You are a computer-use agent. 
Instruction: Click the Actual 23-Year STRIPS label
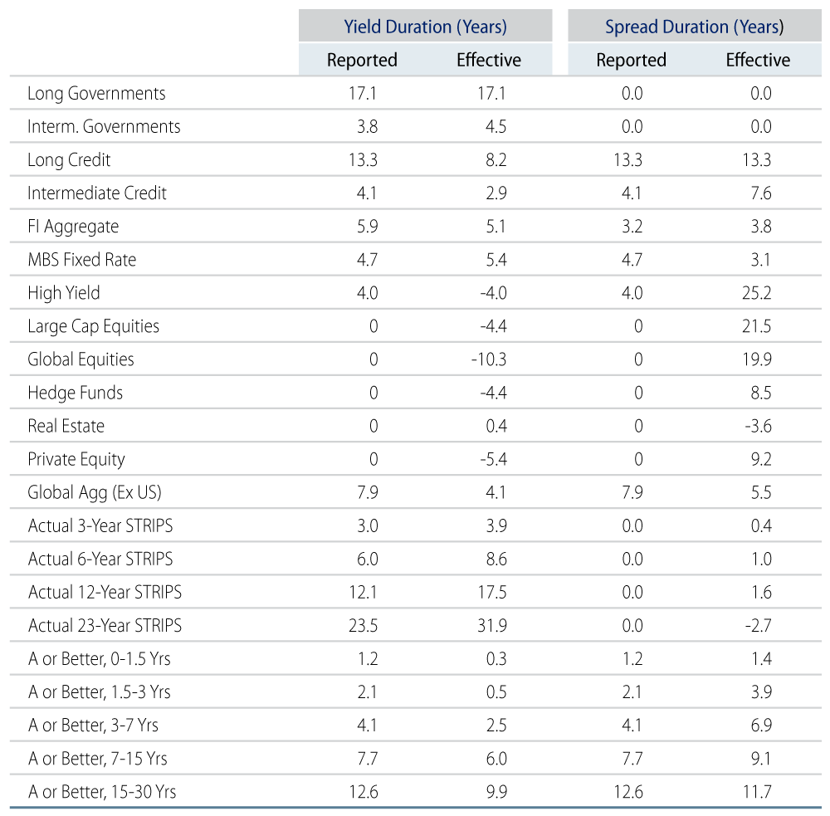coord(105,625)
